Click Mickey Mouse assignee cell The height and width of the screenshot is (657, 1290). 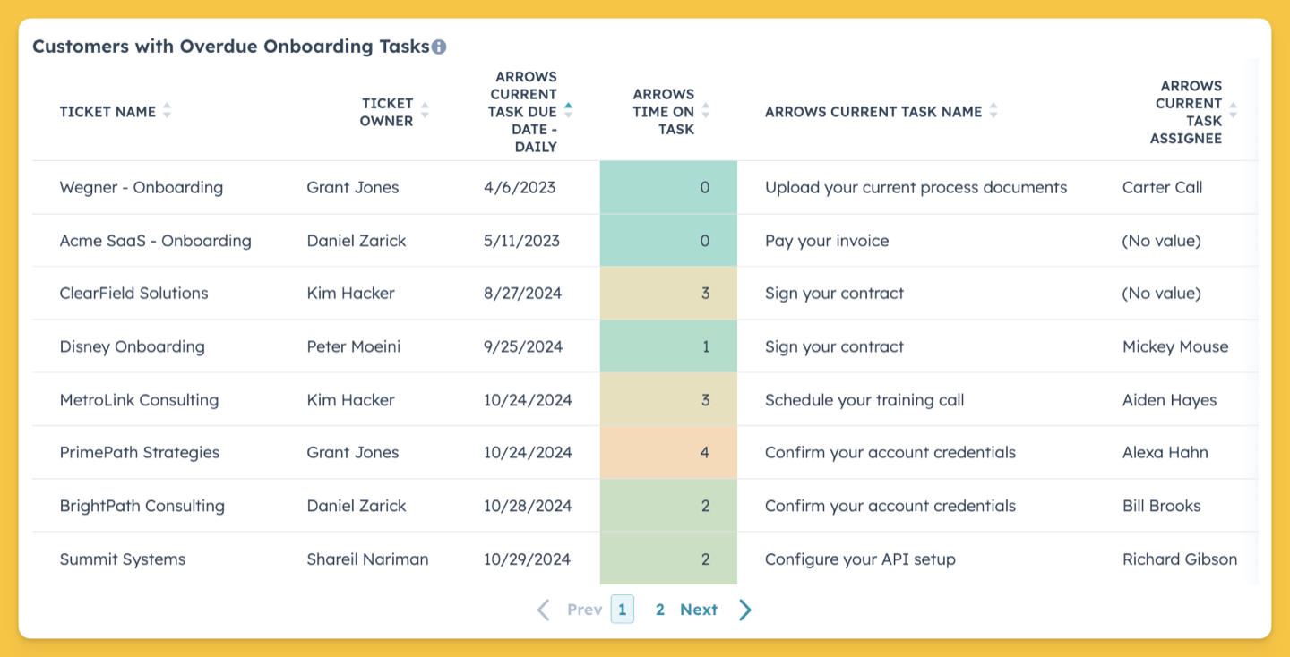click(x=1175, y=346)
